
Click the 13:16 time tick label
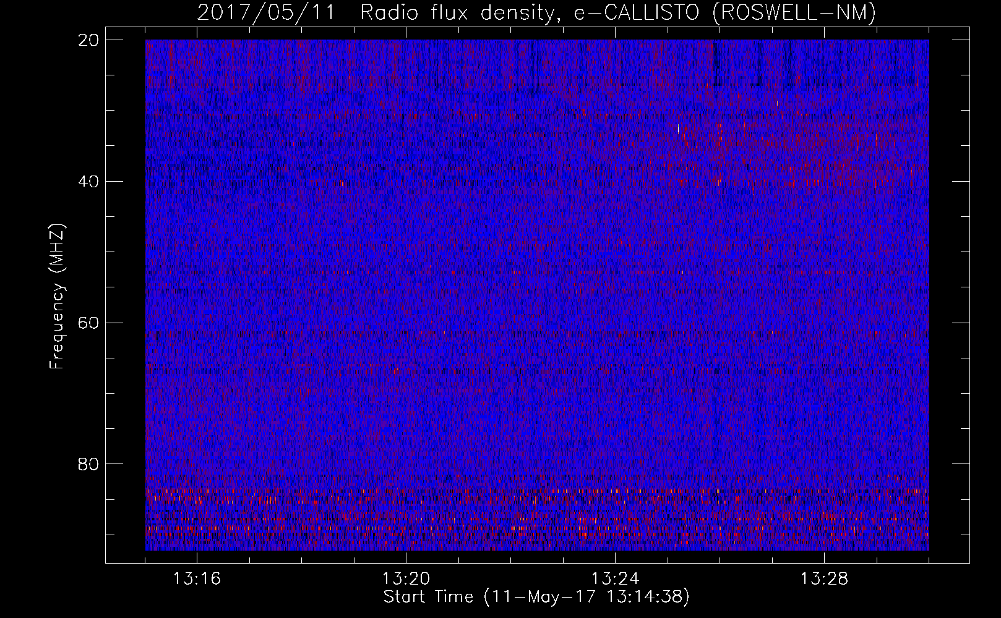[x=197, y=579]
